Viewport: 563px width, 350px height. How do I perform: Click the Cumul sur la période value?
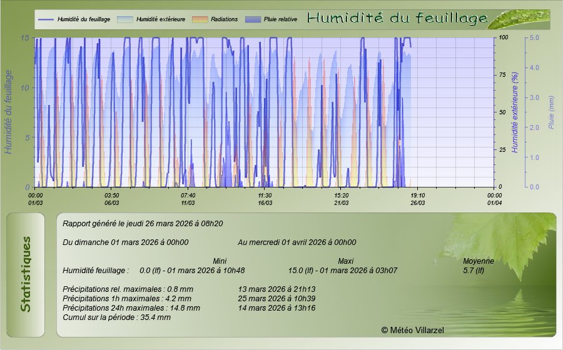pyautogui.click(x=117, y=317)
